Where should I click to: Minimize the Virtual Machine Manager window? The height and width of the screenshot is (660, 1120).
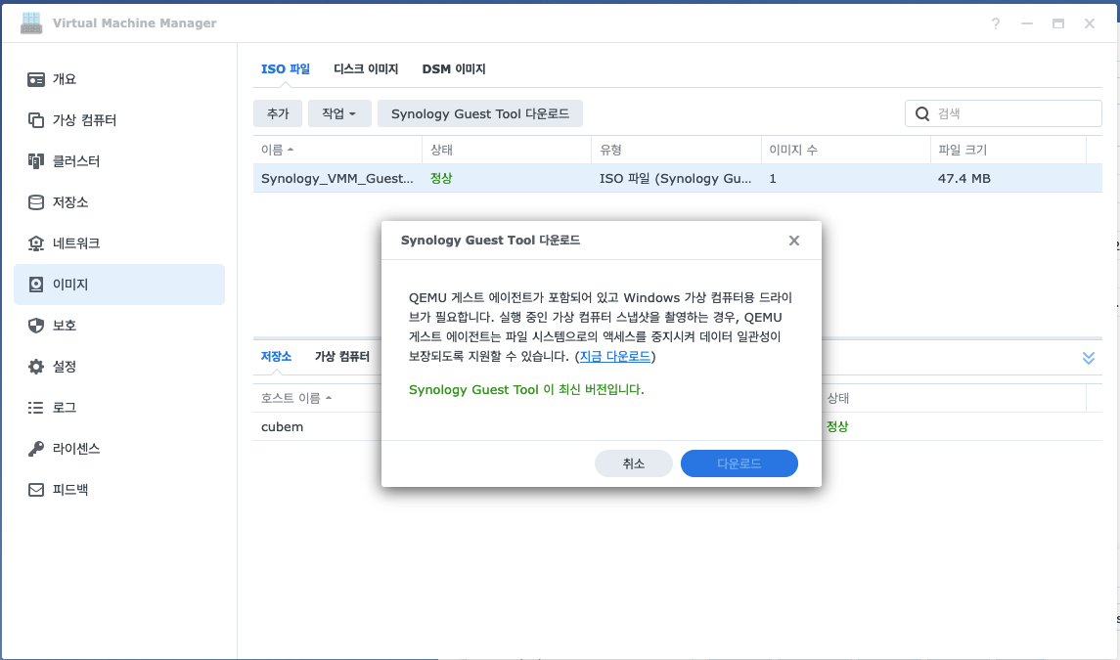[1026, 23]
